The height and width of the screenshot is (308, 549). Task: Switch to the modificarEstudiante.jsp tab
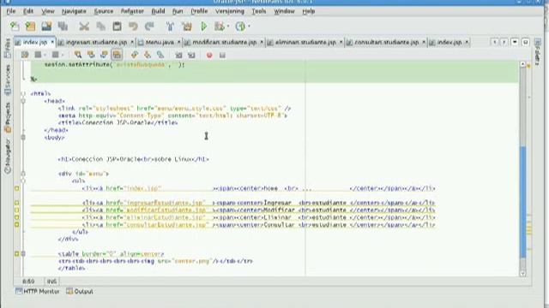(225, 42)
